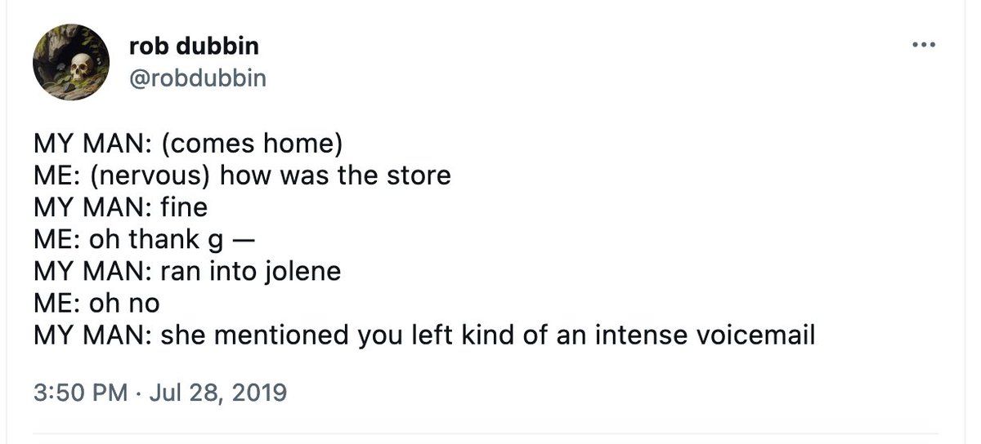
Task: Click the line 'ME: oh thank g —'
Action: click(144, 239)
